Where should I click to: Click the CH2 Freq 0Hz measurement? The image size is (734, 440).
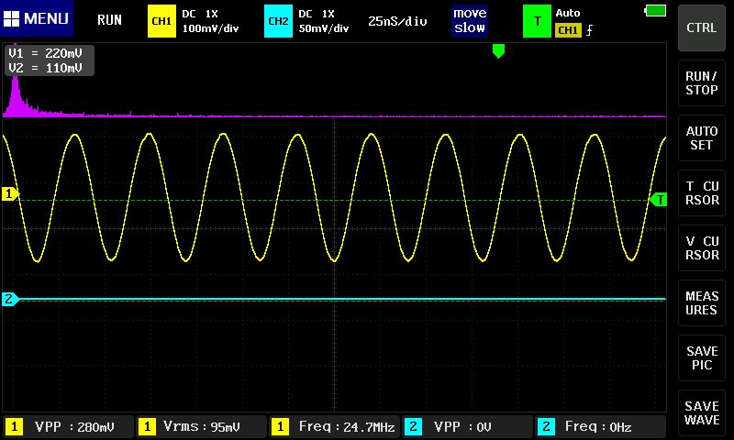601,426
